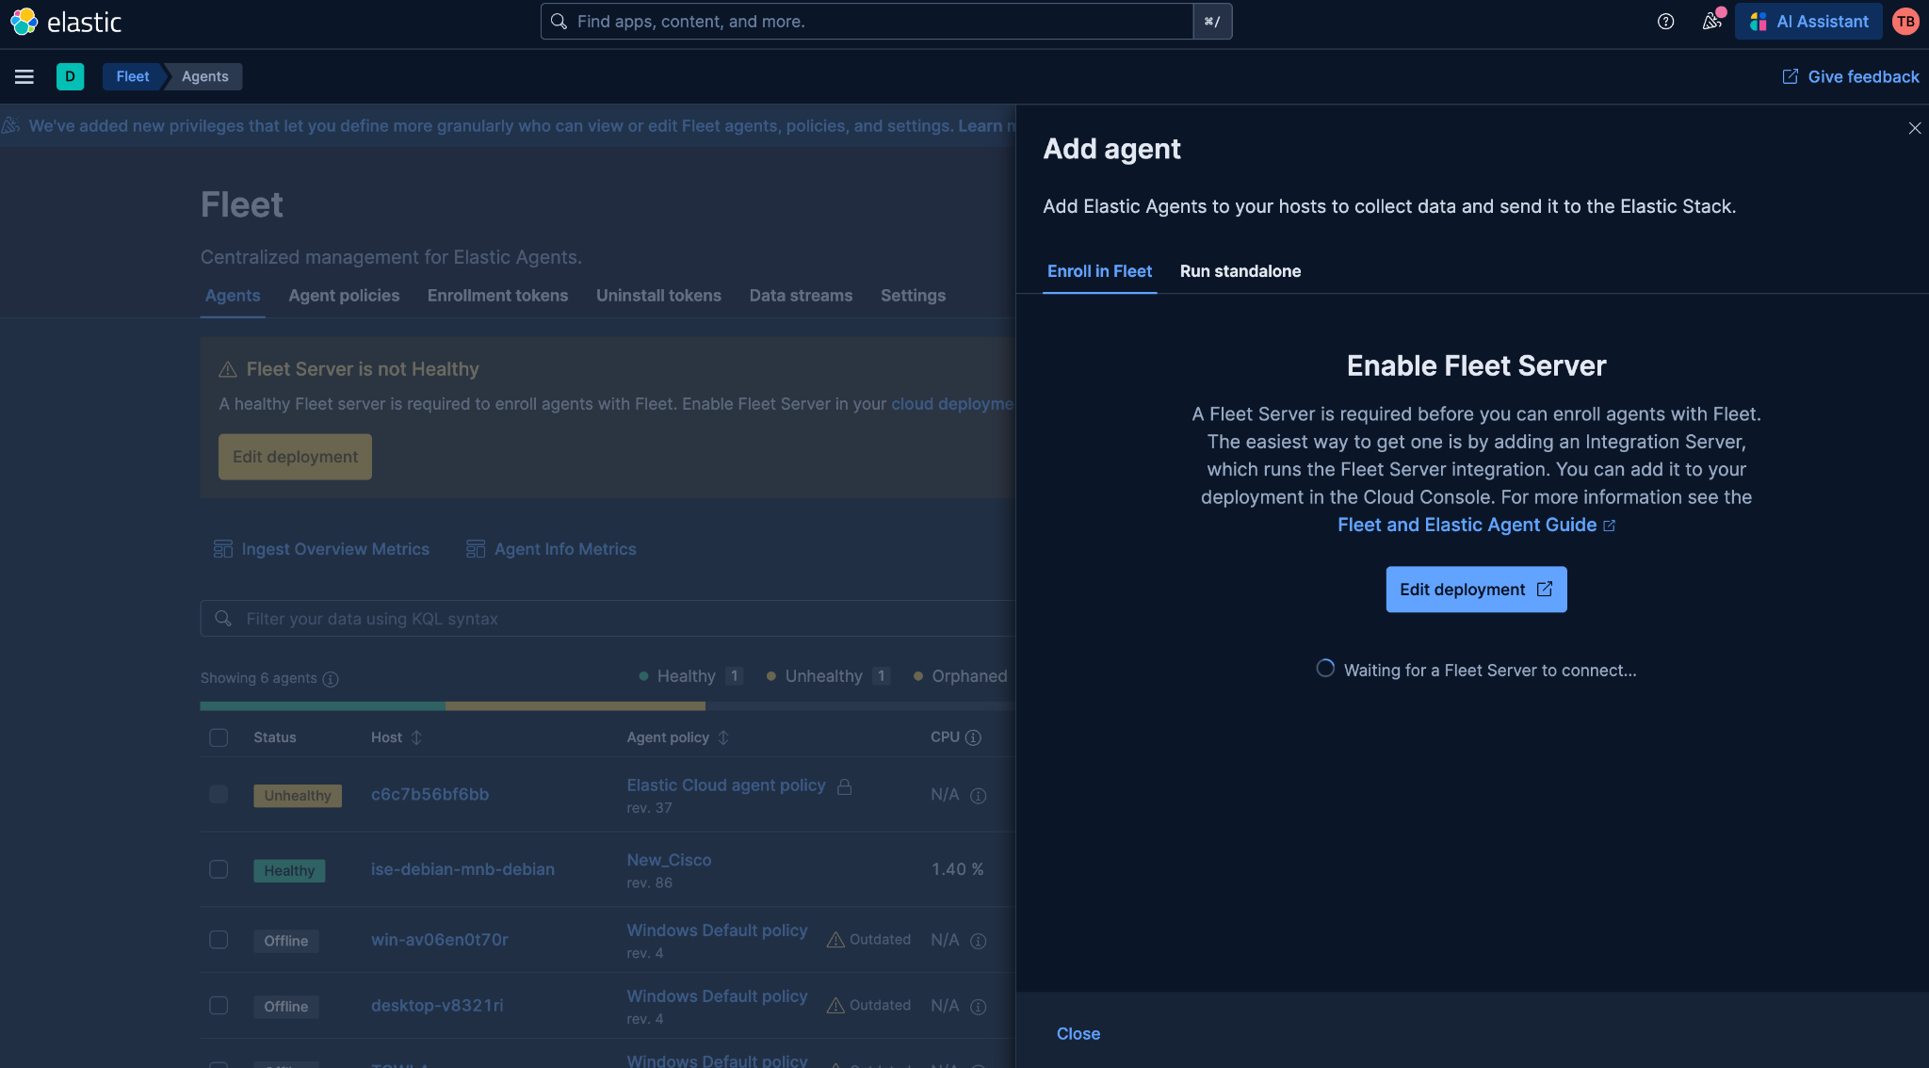Click the Orphaned status label

tap(960, 676)
